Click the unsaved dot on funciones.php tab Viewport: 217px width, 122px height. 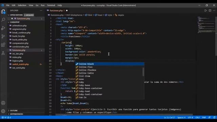pyautogui.click(x=67, y=11)
